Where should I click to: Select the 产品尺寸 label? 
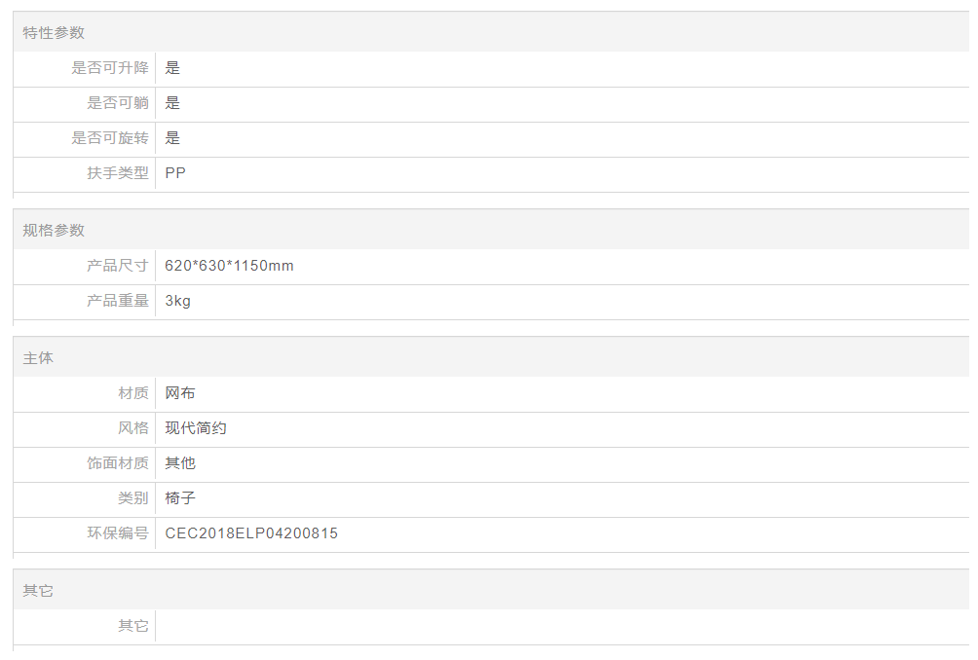pos(118,266)
